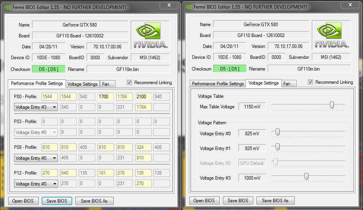Open the P03 profile Voltage Entry #0 dropdown
The height and width of the screenshot is (210, 363).
click(36, 132)
